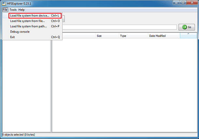Minimize the HFSExplorer window
This screenshot has width=199, height=139.
pos(176,3)
